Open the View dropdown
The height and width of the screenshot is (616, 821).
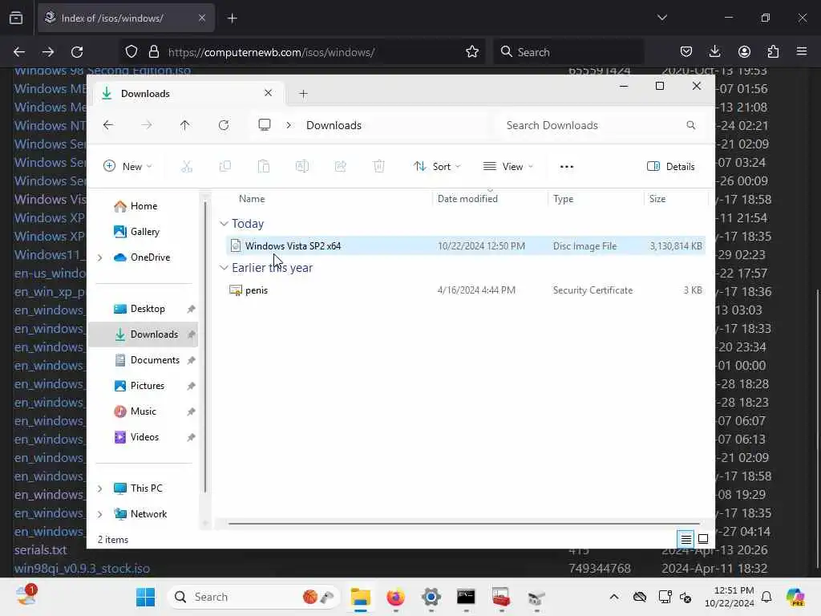(x=508, y=167)
